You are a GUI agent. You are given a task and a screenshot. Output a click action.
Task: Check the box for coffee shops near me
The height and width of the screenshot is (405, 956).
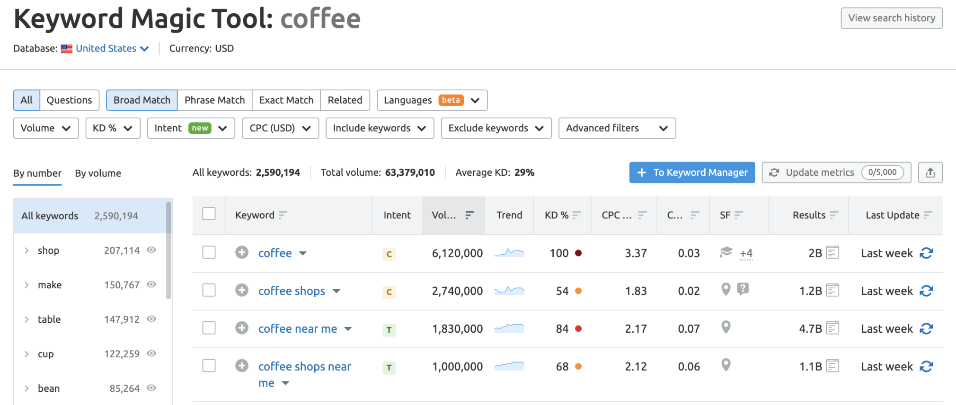[x=209, y=366]
